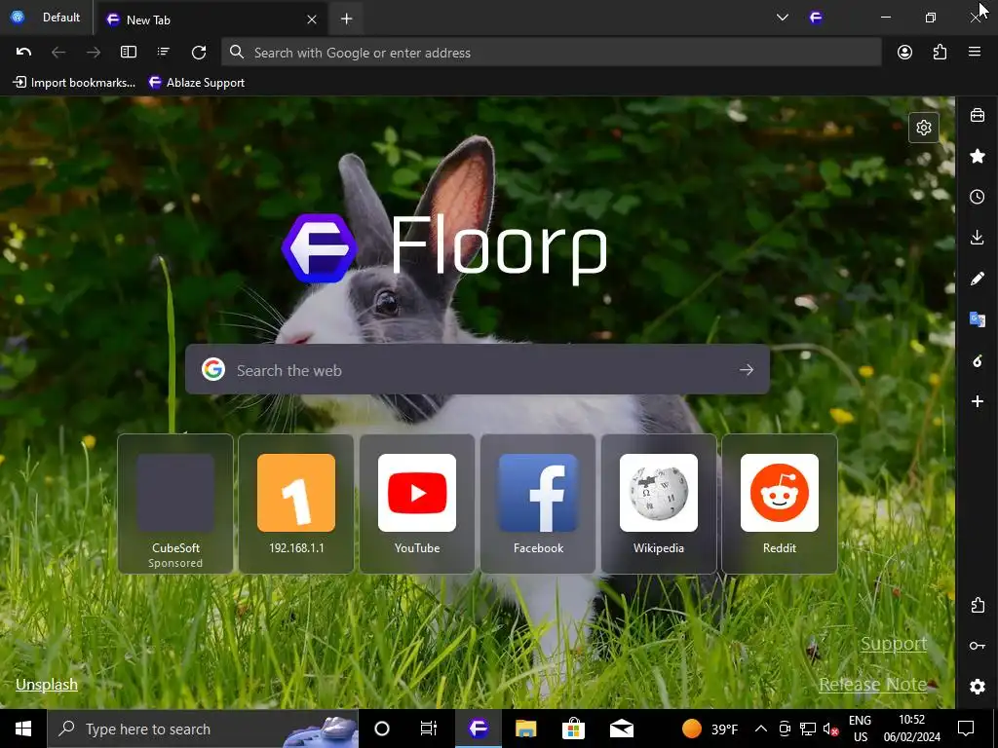Image resolution: width=998 pixels, height=748 pixels.
Task: Open the notes pencil sidebar icon
Action: tap(977, 278)
